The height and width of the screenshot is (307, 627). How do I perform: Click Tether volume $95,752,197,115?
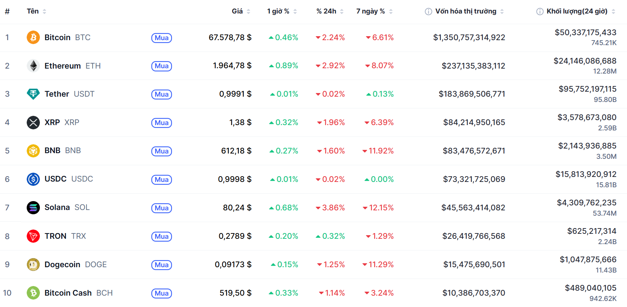tap(587, 89)
